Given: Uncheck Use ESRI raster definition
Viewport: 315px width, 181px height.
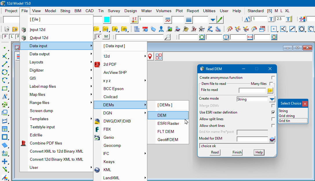Looking at the screenshot, I should pyautogui.click(x=273, y=112).
